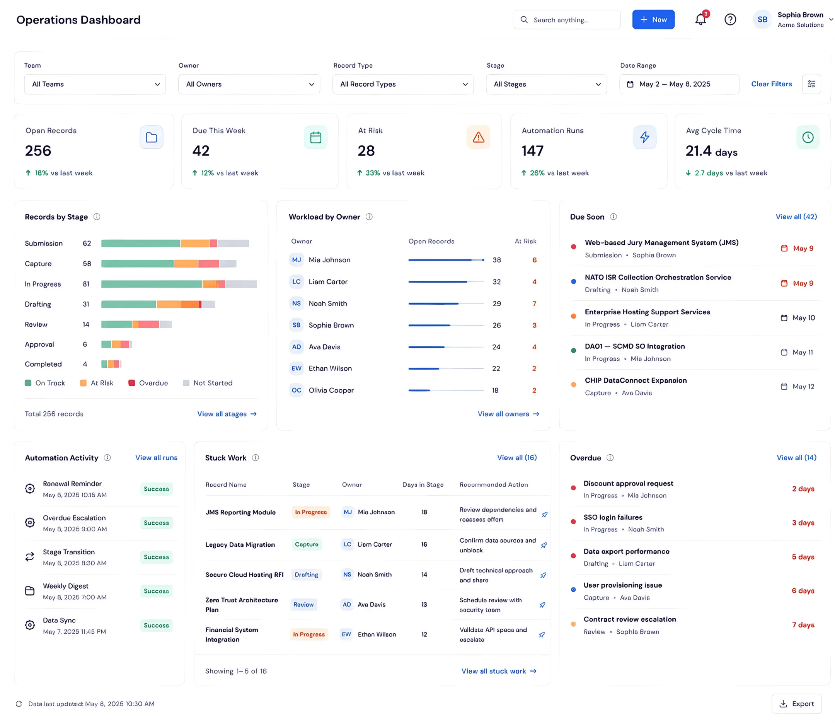835x723 pixels.
Task: Click the blue New button
Action: [x=653, y=19]
